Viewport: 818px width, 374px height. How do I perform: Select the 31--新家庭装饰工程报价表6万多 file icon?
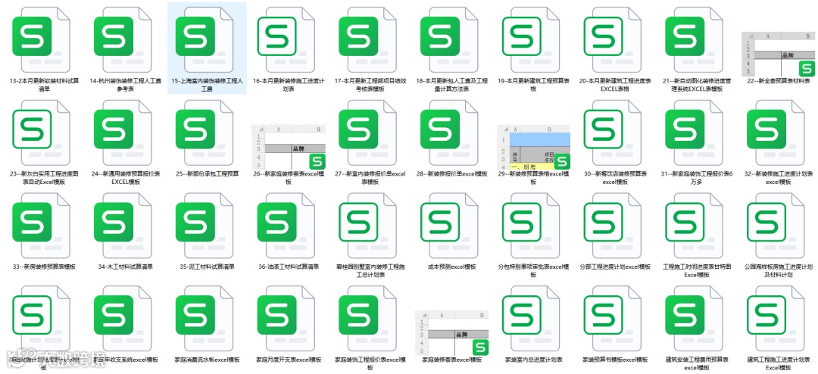point(695,132)
